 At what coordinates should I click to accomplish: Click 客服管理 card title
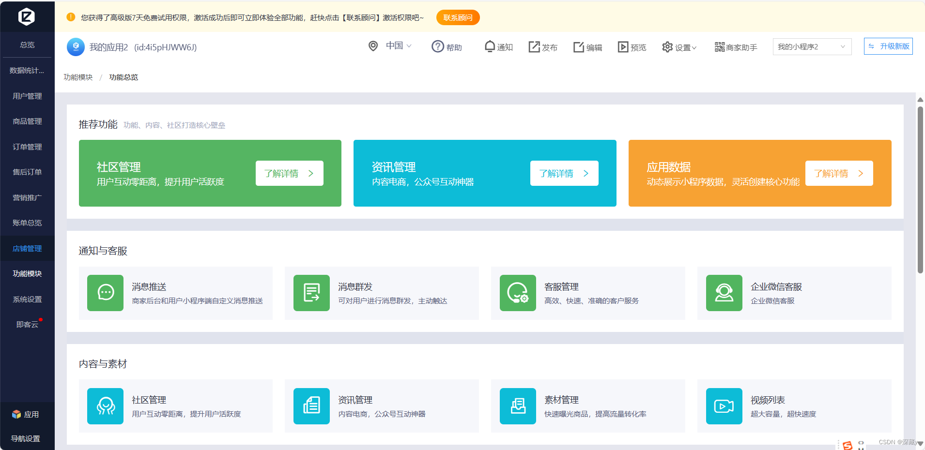click(x=562, y=287)
